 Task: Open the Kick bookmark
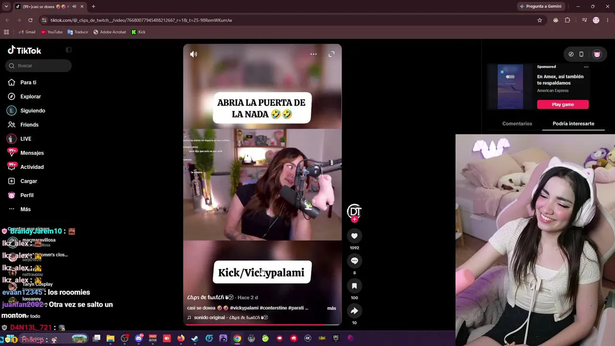(x=138, y=32)
